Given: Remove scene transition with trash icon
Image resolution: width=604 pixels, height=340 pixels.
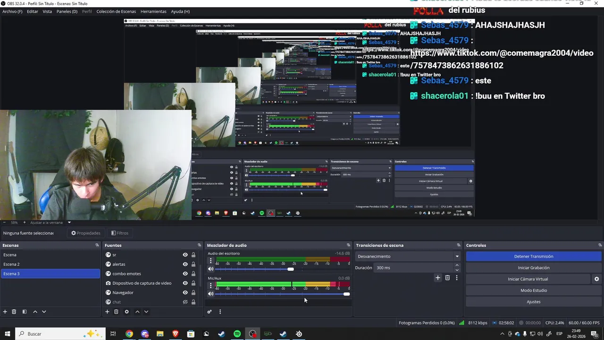Looking at the screenshot, I should tap(447, 278).
